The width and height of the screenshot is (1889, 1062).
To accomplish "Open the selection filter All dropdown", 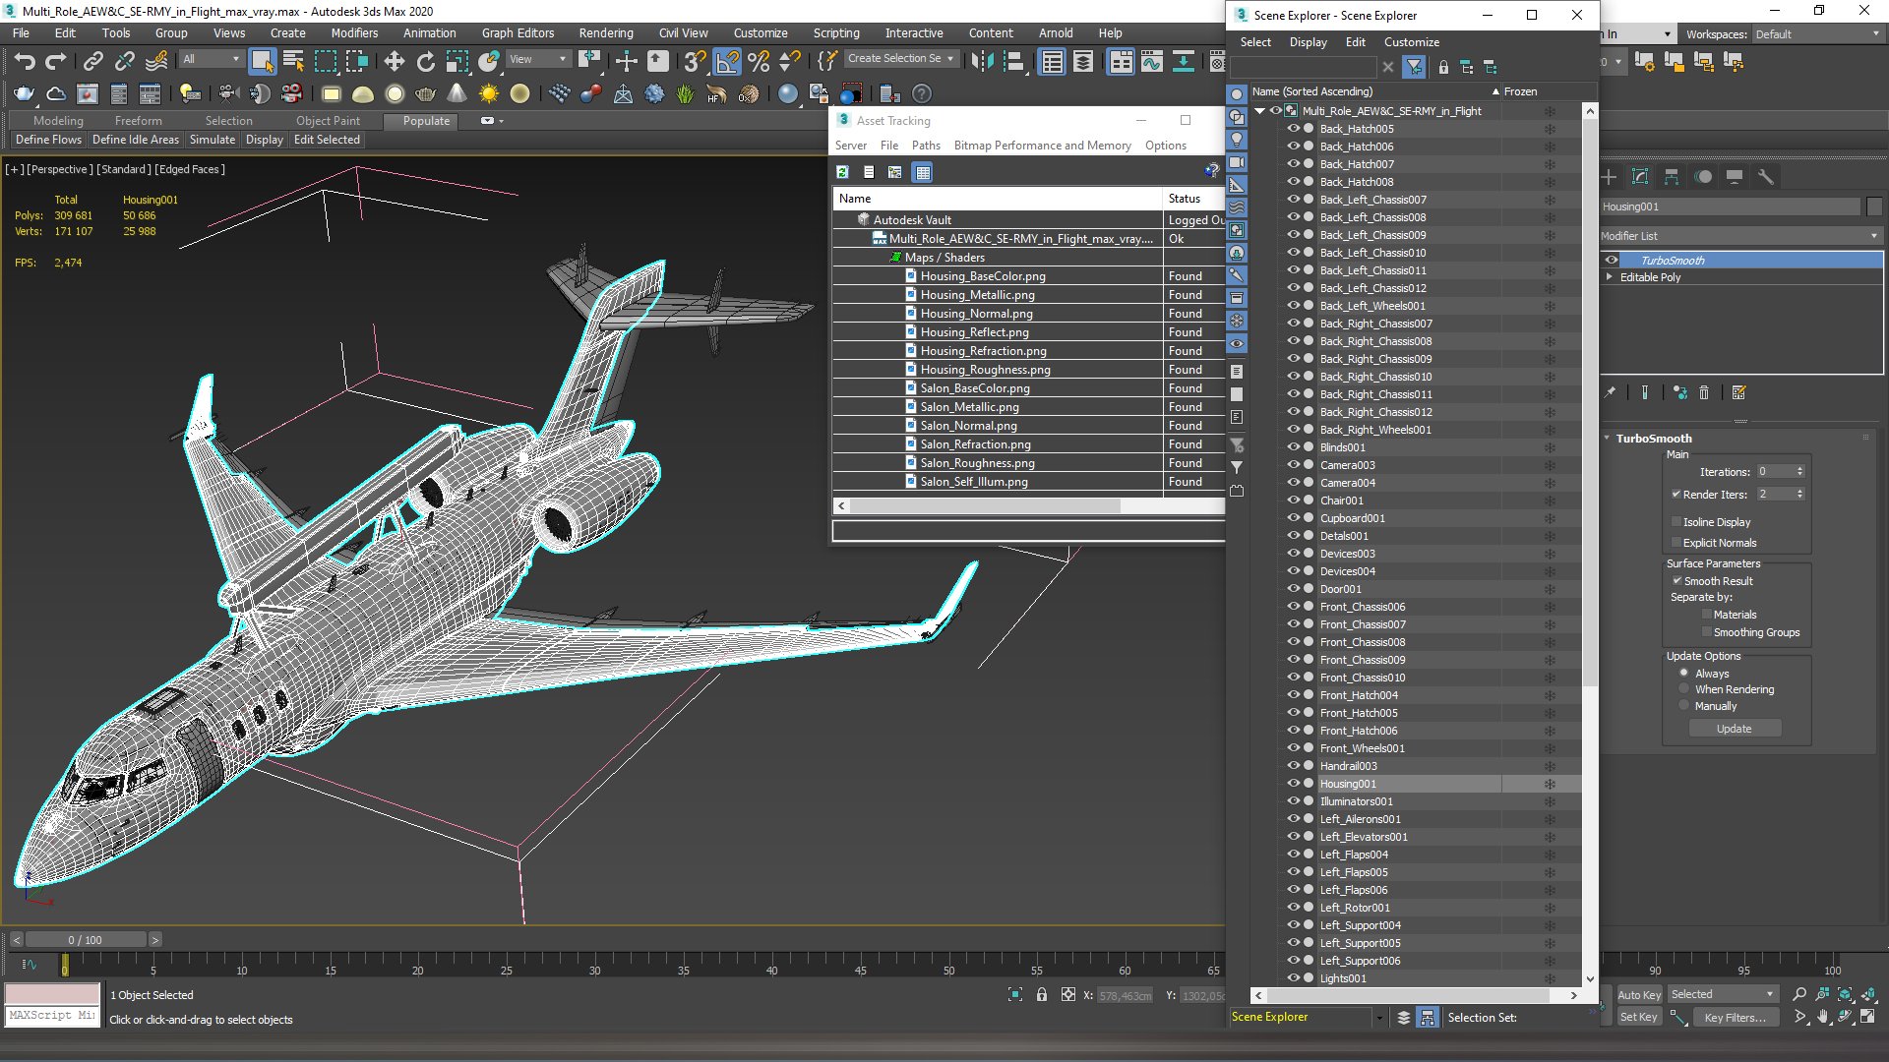I will click(211, 59).
